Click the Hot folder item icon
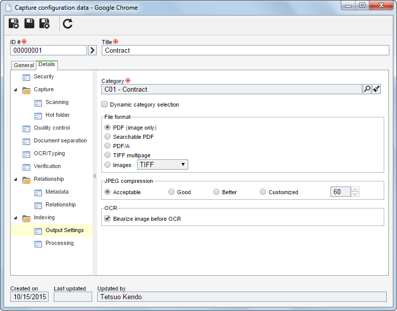Image resolution: width=397 pixels, height=311 pixels. pyautogui.click(x=38, y=116)
